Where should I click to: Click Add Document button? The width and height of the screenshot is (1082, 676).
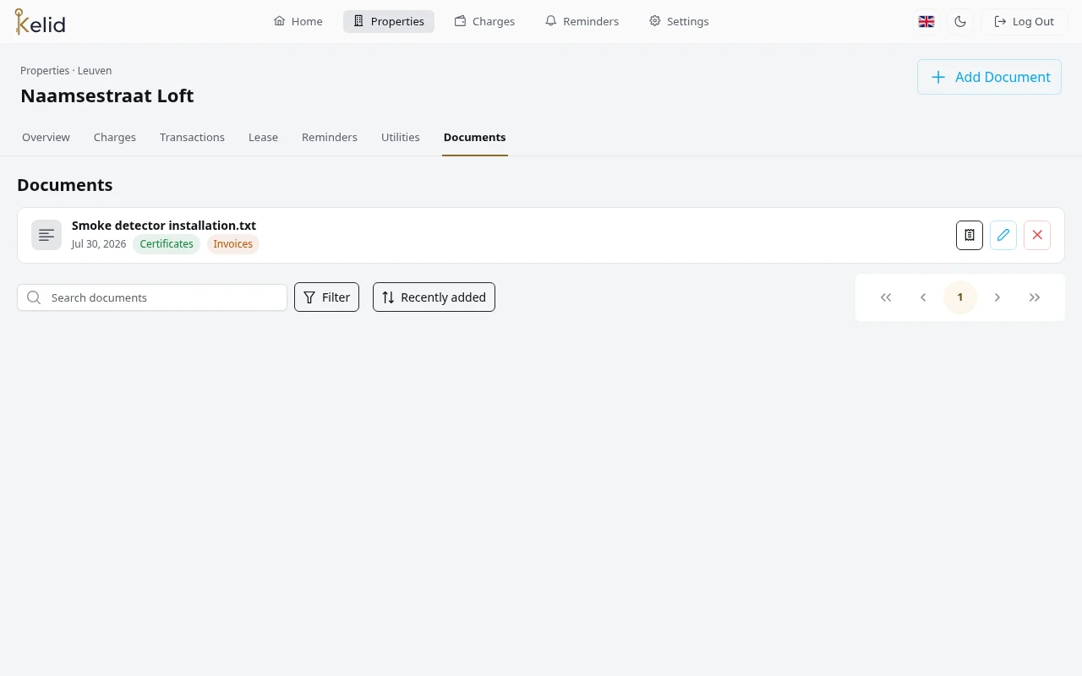pyautogui.click(x=989, y=77)
